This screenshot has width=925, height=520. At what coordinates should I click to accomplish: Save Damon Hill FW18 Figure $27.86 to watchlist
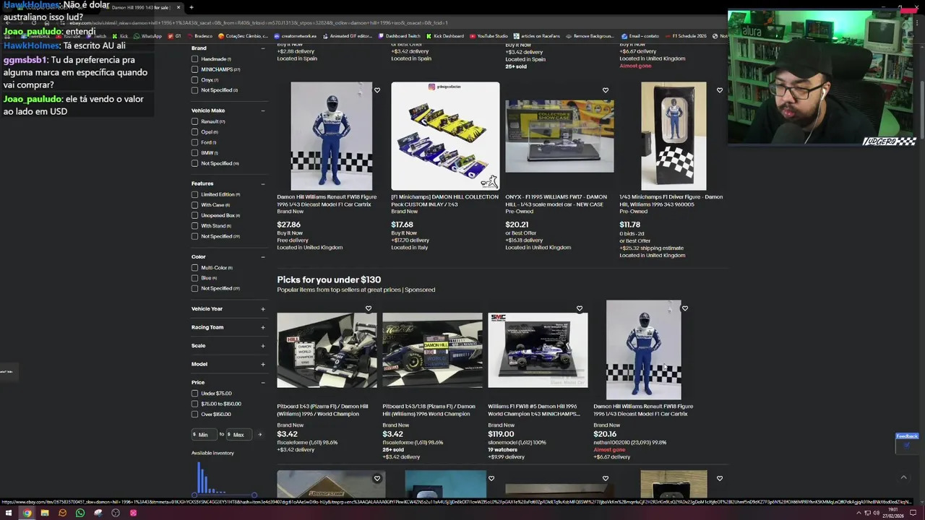coord(377,90)
